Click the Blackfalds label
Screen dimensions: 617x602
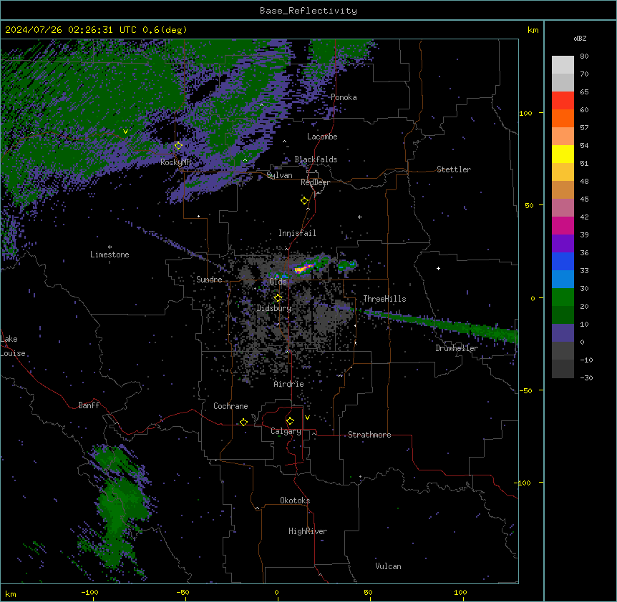coord(316,159)
